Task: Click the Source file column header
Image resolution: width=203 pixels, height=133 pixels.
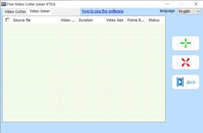Action: click(x=31, y=20)
